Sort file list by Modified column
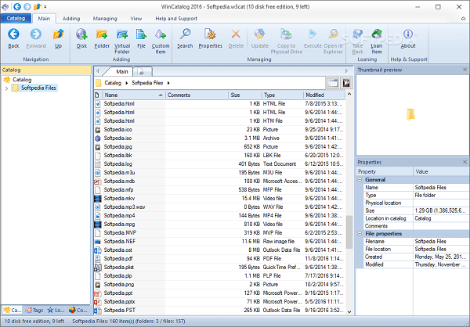This screenshot has height=327, width=470. pyautogui.click(x=324, y=95)
